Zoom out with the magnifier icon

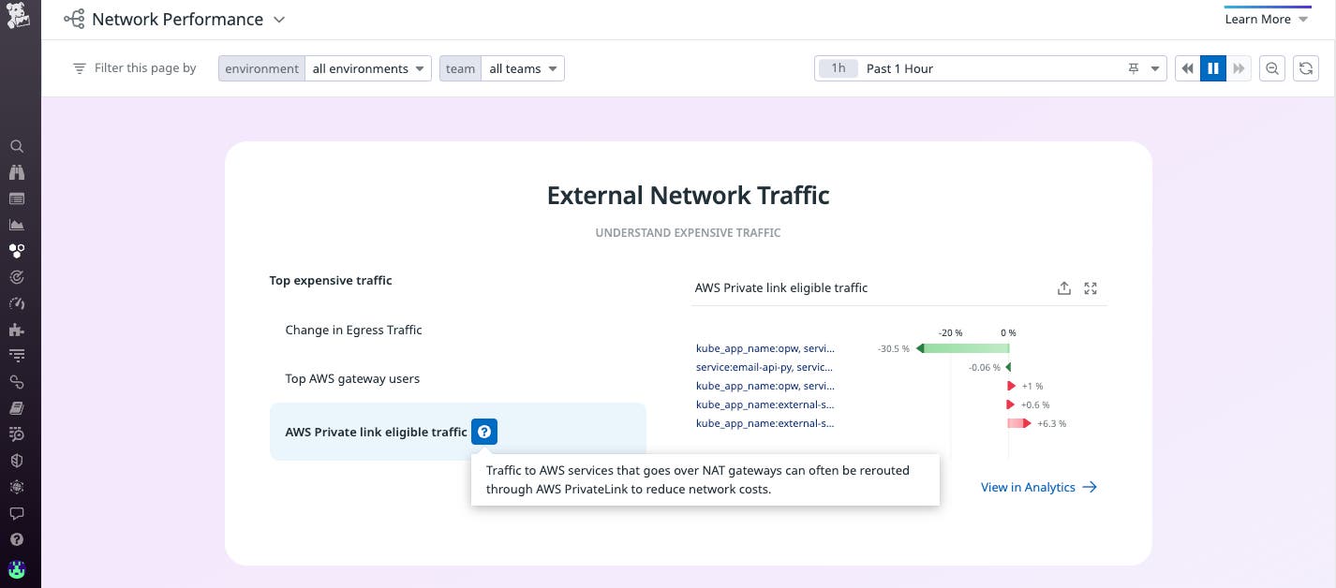[1271, 67]
